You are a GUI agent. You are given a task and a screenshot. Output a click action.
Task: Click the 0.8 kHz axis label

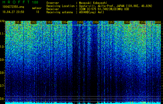(2, 73)
